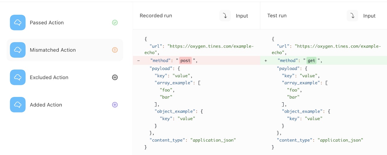Click the black excluded minus status icon
The height and width of the screenshot is (155, 387).
[115, 77]
